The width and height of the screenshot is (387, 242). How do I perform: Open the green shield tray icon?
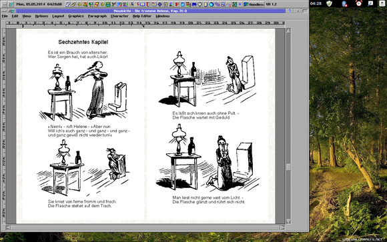click(329, 3)
